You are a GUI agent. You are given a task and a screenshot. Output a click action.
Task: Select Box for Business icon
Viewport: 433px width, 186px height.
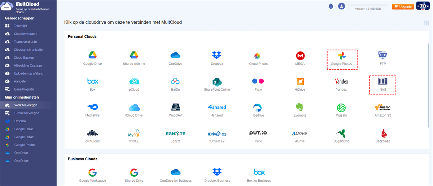(259, 172)
